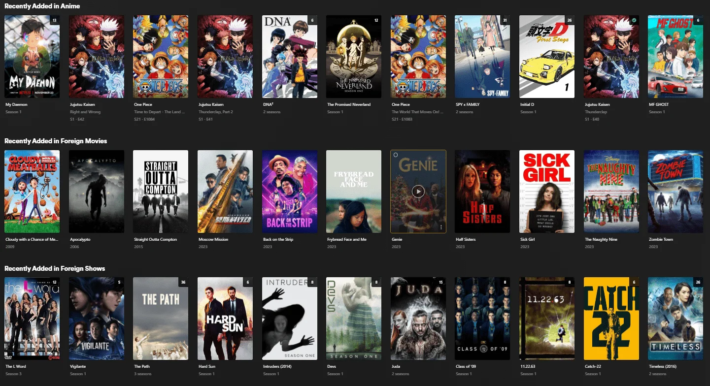Open the Juda poster

(418, 319)
